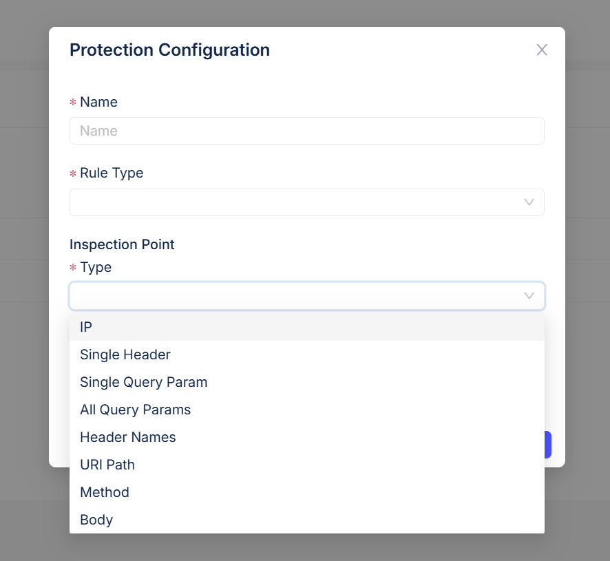610x561 pixels.
Task: Click the Rule Type chevron arrow
Action: [529, 202]
